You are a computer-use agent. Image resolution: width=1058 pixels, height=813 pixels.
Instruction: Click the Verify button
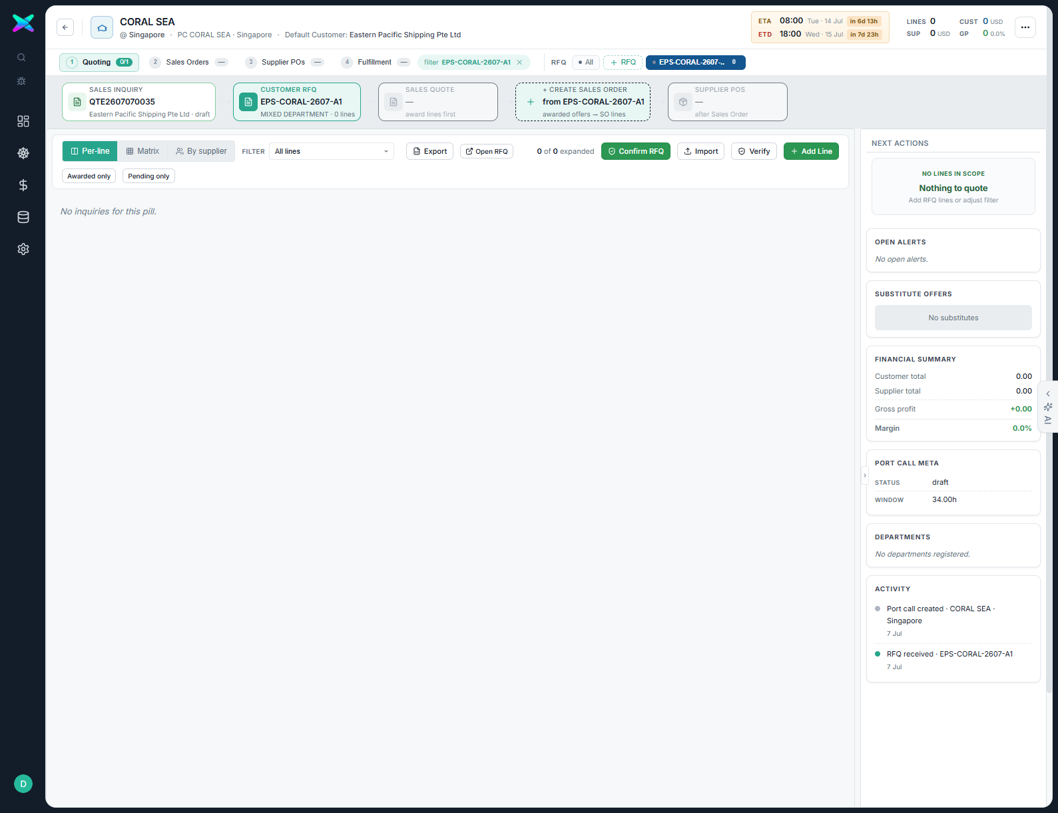click(x=754, y=151)
